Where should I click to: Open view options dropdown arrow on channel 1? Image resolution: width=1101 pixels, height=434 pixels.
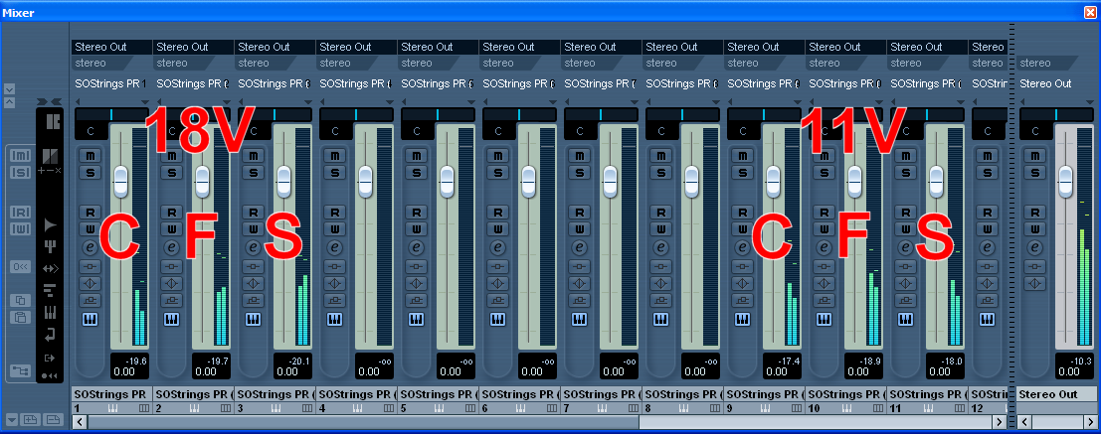pyautogui.click(x=144, y=101)
